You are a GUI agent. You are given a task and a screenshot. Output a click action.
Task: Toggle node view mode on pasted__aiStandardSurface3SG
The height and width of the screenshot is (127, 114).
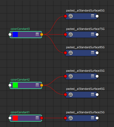point(93,76)
